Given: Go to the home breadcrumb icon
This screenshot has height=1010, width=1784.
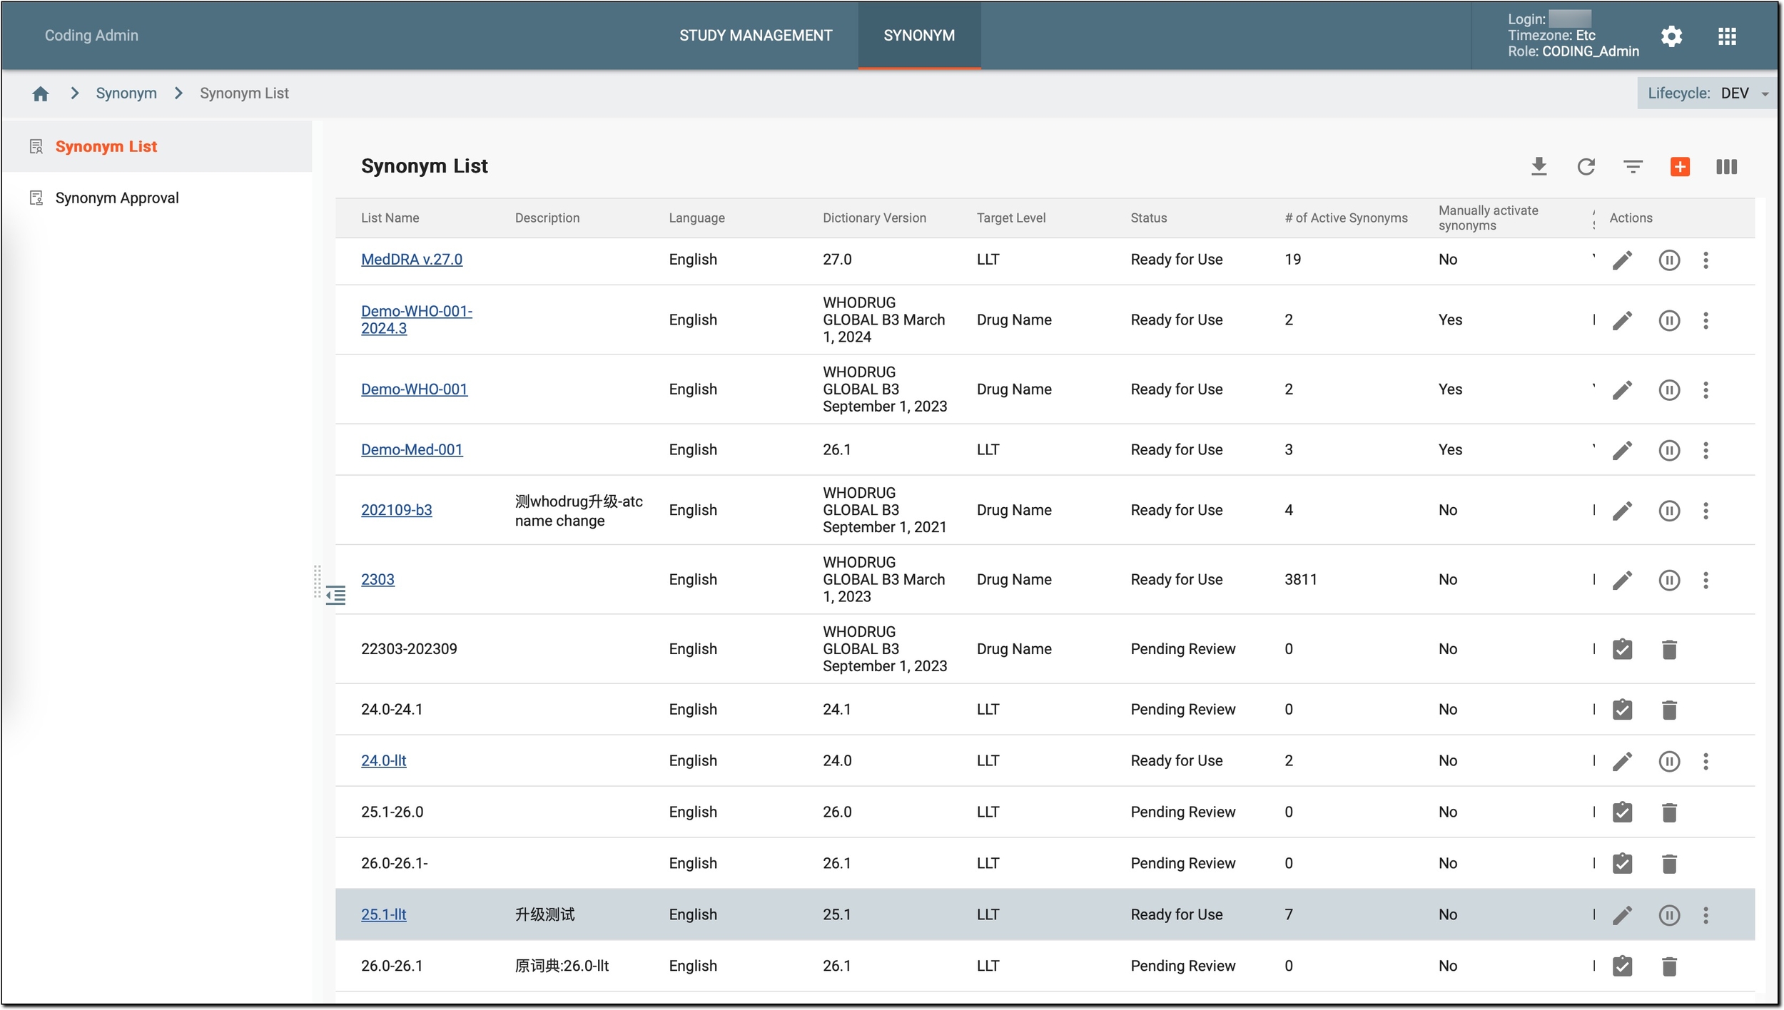Looking at the screenshot, I should pos(41,93).
